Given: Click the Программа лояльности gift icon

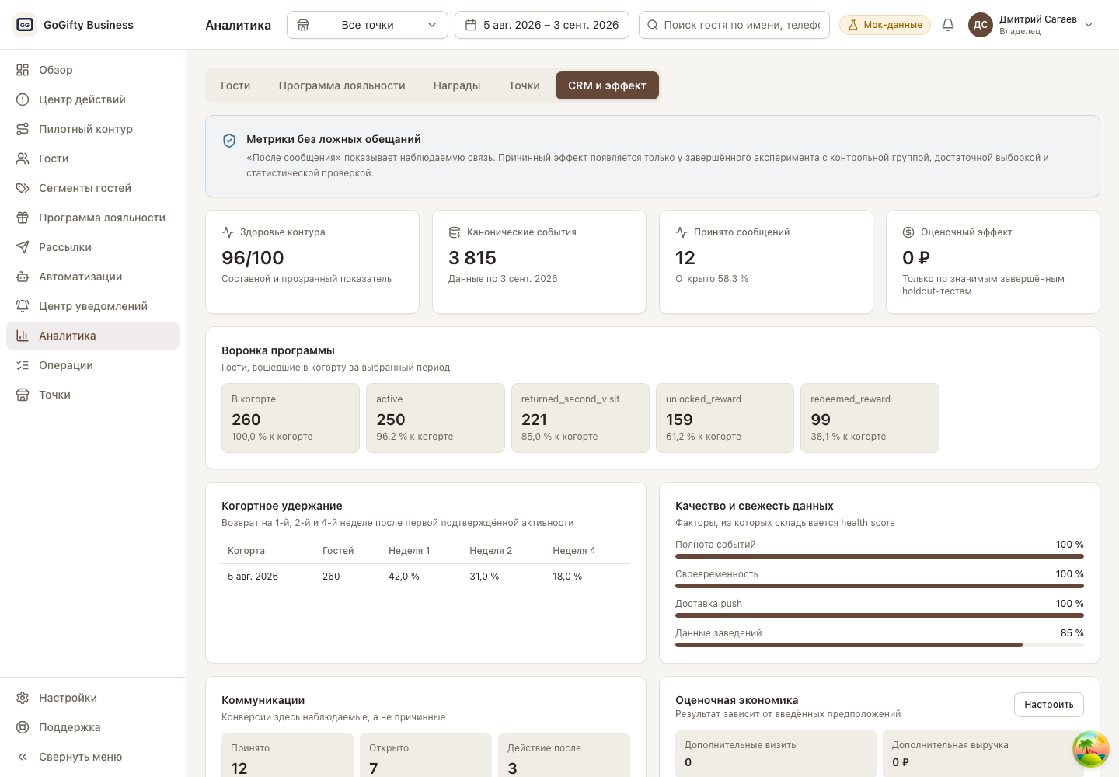Looking at the screenshot, I should pyautogui.click(x=23, y=218).
